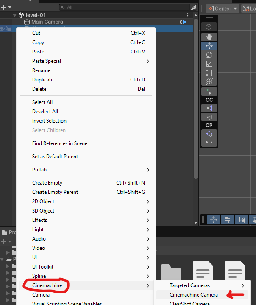
Task: Select Main Camera in the Hierarchy
Action: (x=96, y=22)
